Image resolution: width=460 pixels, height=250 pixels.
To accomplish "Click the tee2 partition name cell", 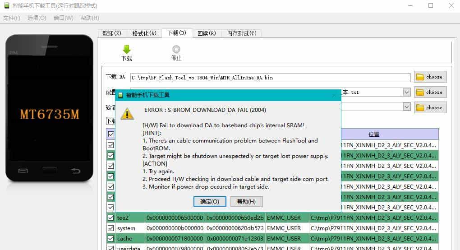I will click(x=130, y=218).
